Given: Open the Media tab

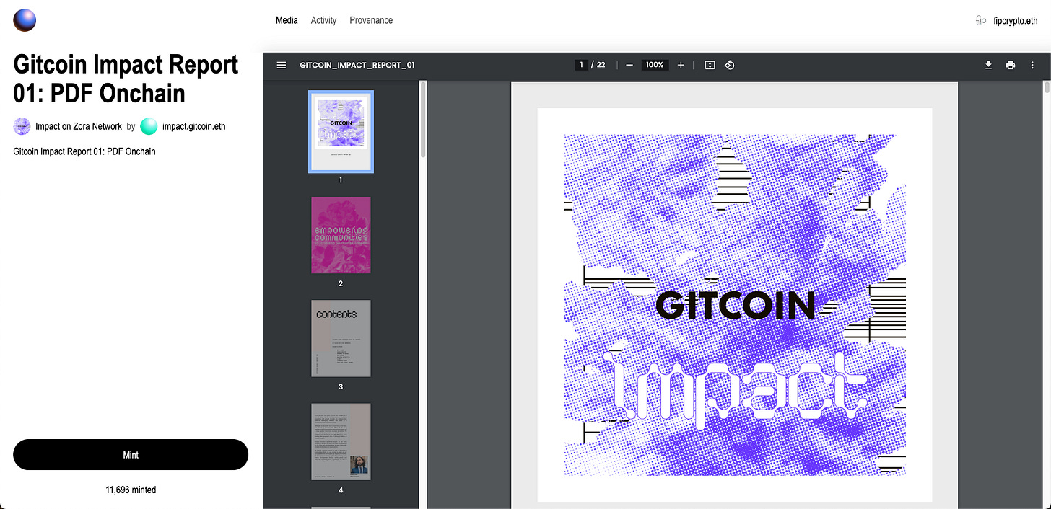Looking at the screenshot, I should 287,20.
